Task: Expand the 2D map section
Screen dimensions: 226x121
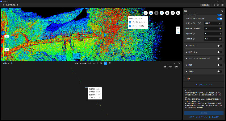Action: pos(186,46)
